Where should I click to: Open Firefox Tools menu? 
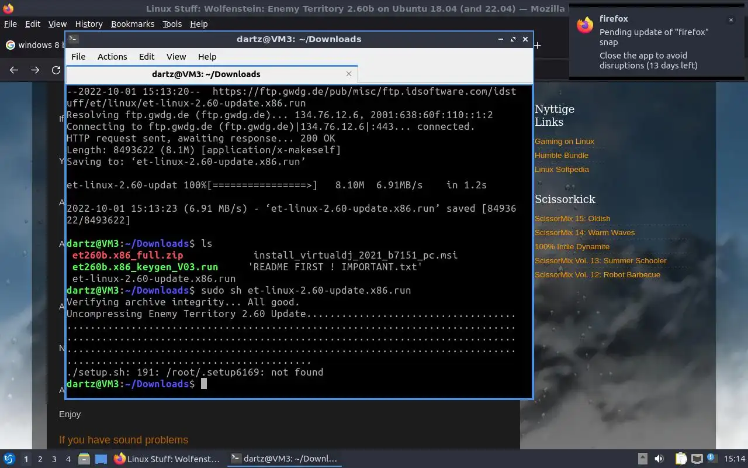coord(172,24)
